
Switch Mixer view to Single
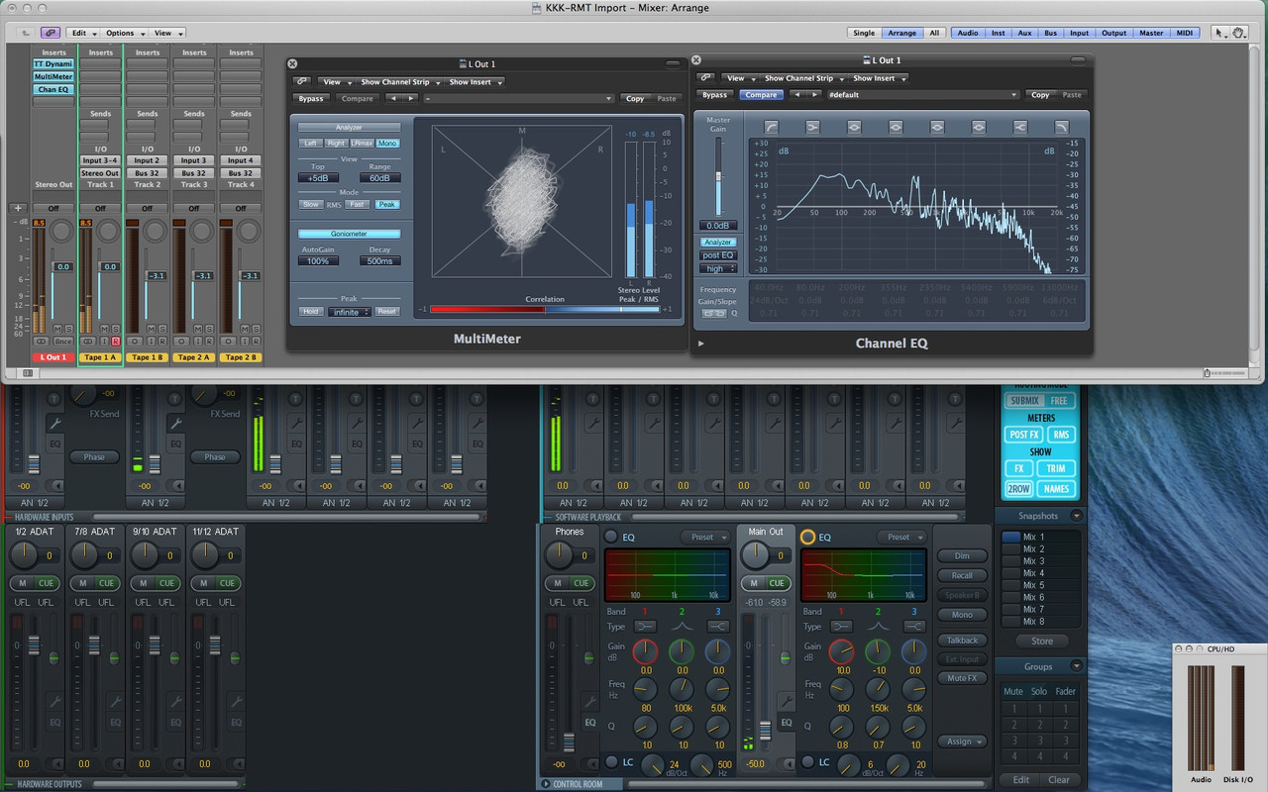(864, 33)
